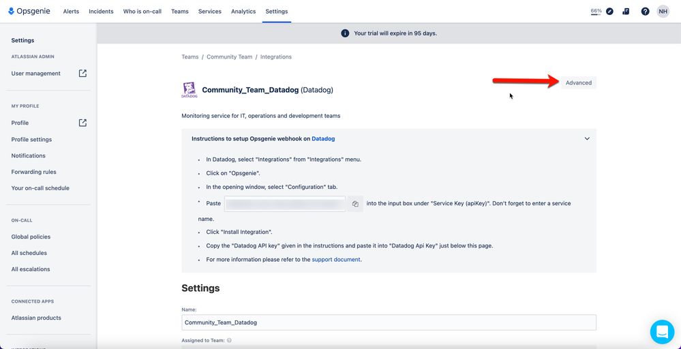The height and width of the screenshot is (349, 681).
Task: Click the Name input field
Action: tap(389, 322)
